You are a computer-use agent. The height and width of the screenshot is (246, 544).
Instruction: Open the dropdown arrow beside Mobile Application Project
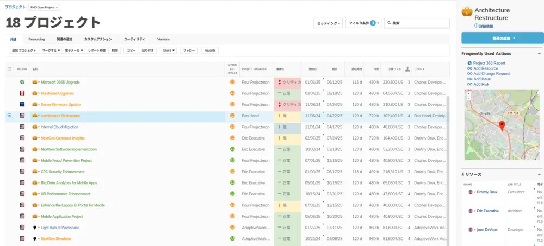(x=39, y=217)
